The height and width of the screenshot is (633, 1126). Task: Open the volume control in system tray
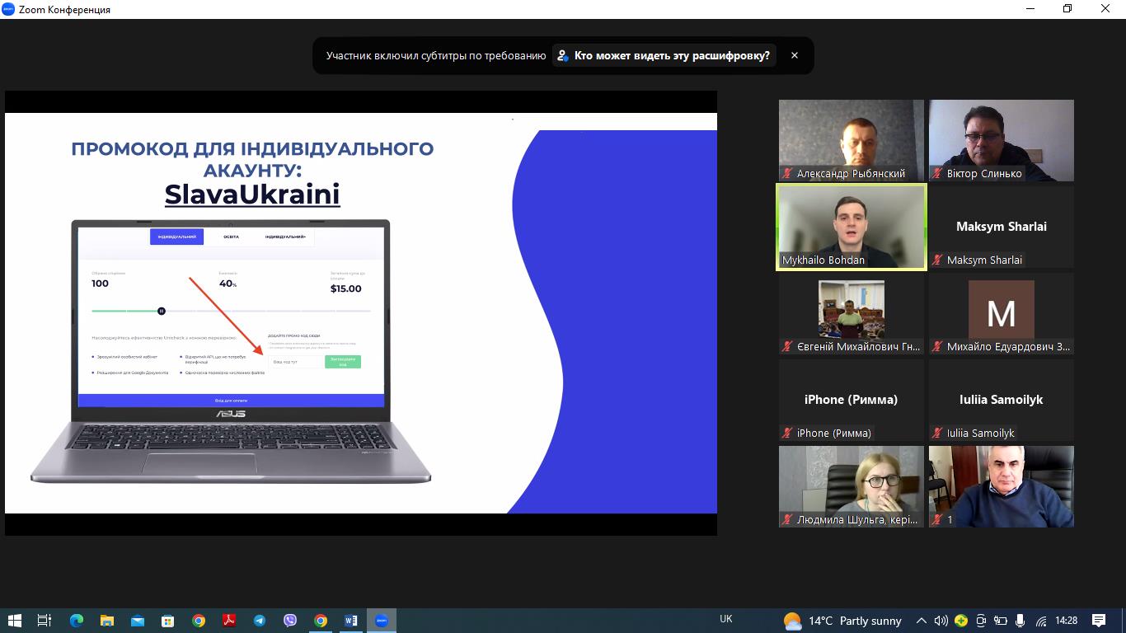point(941,621)
